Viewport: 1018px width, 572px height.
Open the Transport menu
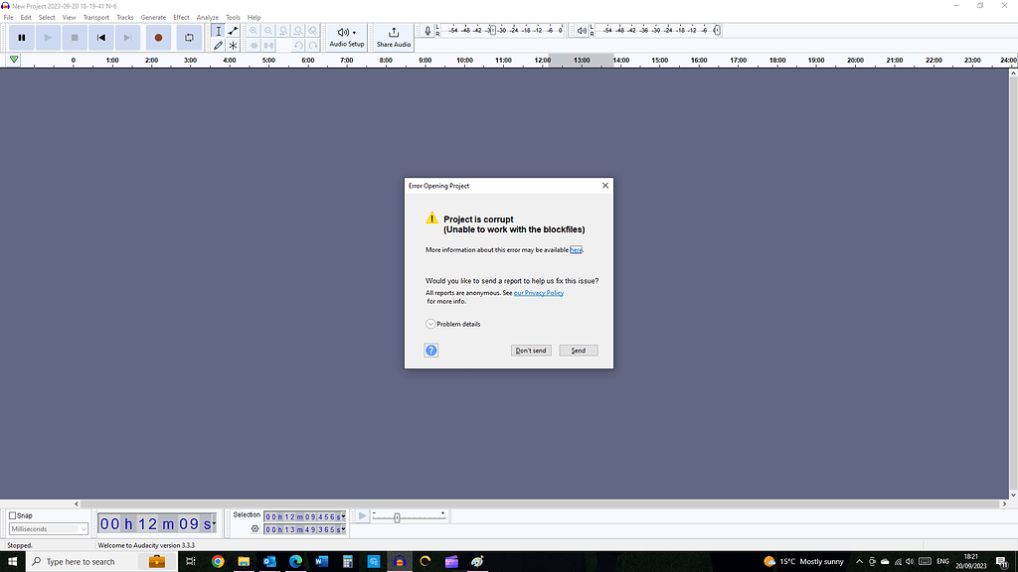(x=95, y=17)
